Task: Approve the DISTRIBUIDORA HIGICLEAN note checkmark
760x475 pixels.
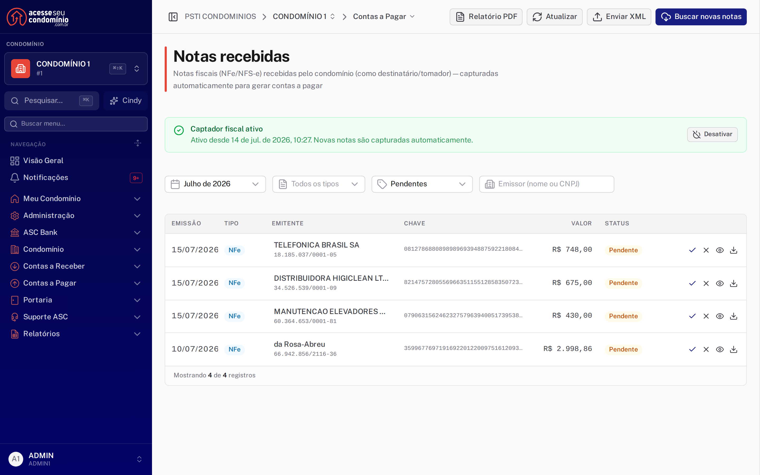Action: click(x=692, y=283)
